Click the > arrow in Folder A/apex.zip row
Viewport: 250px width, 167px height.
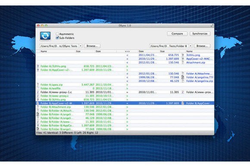(x=127, y=85)
